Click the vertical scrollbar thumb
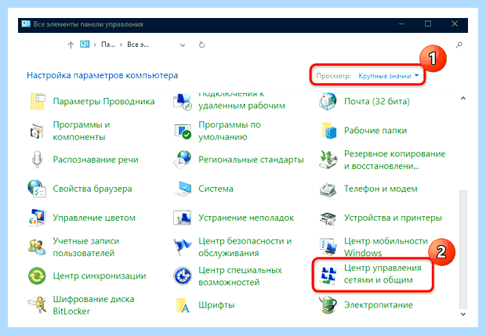Viewport: 486px width, 335px height. tap(463, 249)
